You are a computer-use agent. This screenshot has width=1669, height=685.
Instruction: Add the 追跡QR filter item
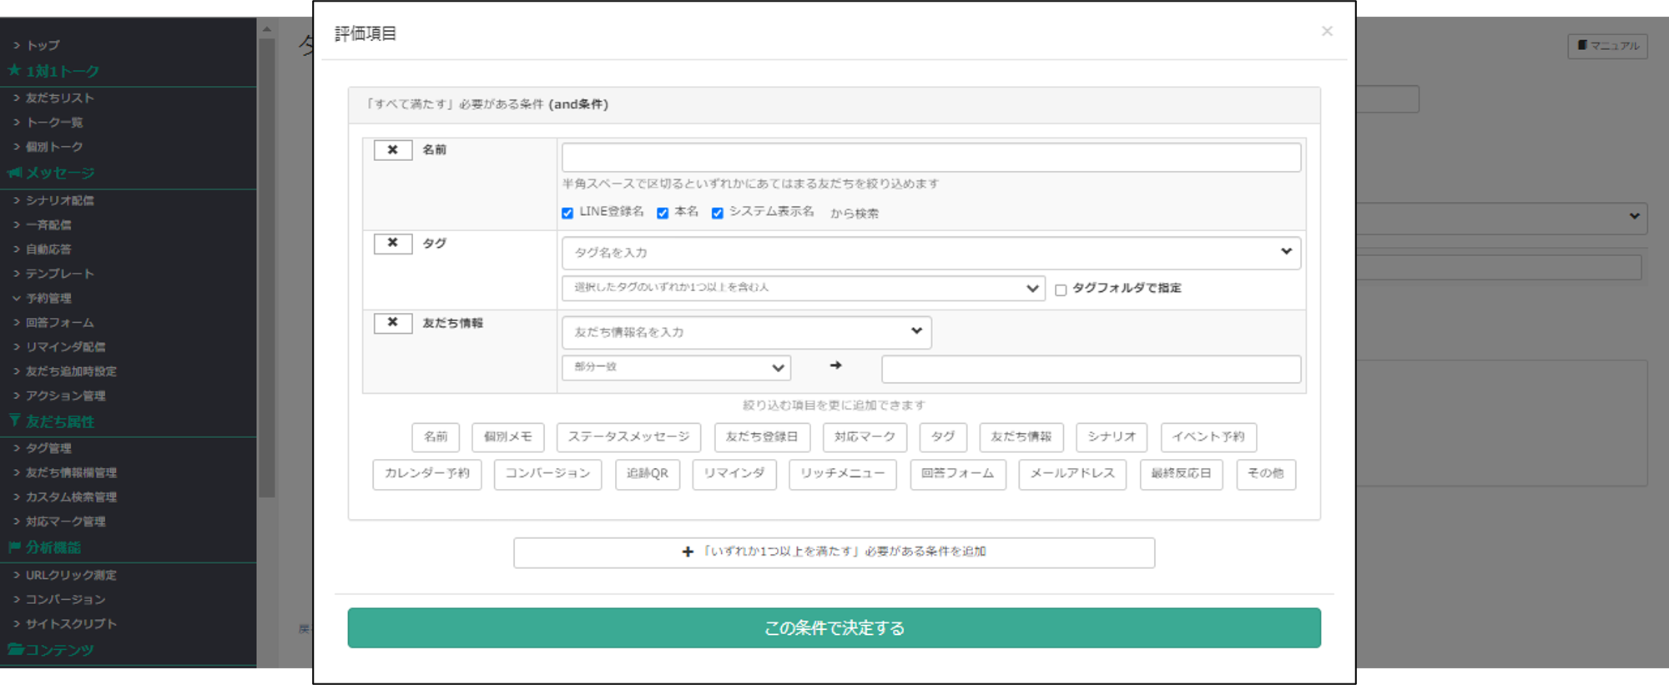pyautogui.click(x=647, y=474)
